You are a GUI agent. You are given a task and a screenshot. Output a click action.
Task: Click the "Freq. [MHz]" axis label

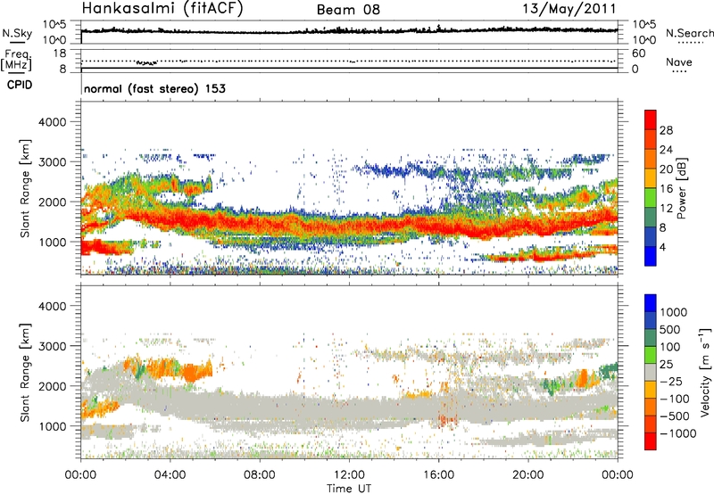click(x=17, y=61)
